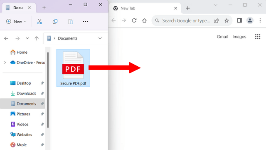Open the Chrome profile avatar menu
The height and width of the screenshot is (150, 266).
[250, 20]
